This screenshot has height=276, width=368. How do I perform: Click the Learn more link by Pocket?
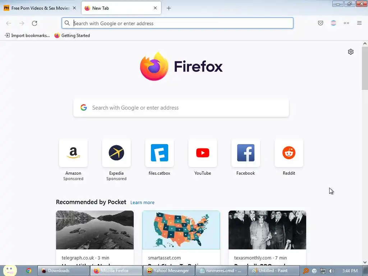(x=142, y=203)
